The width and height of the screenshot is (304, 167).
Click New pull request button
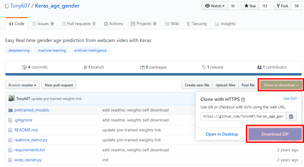pos(59,85)
